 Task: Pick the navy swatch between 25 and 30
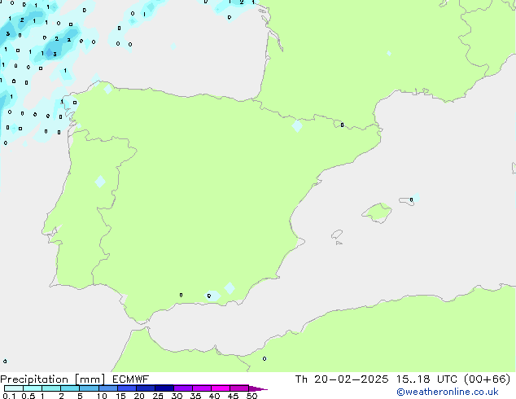pos(164,388)
